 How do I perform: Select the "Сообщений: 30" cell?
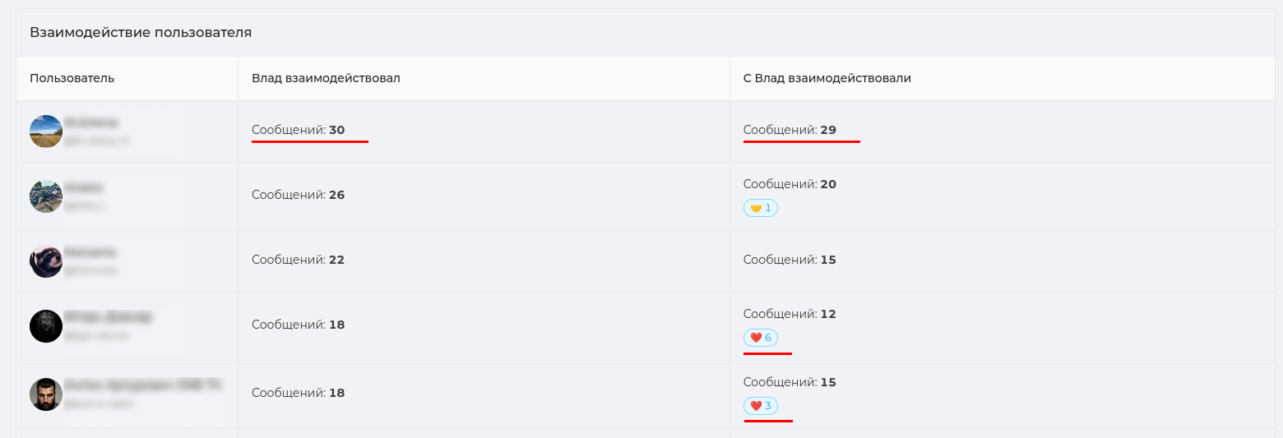[299, 130]
